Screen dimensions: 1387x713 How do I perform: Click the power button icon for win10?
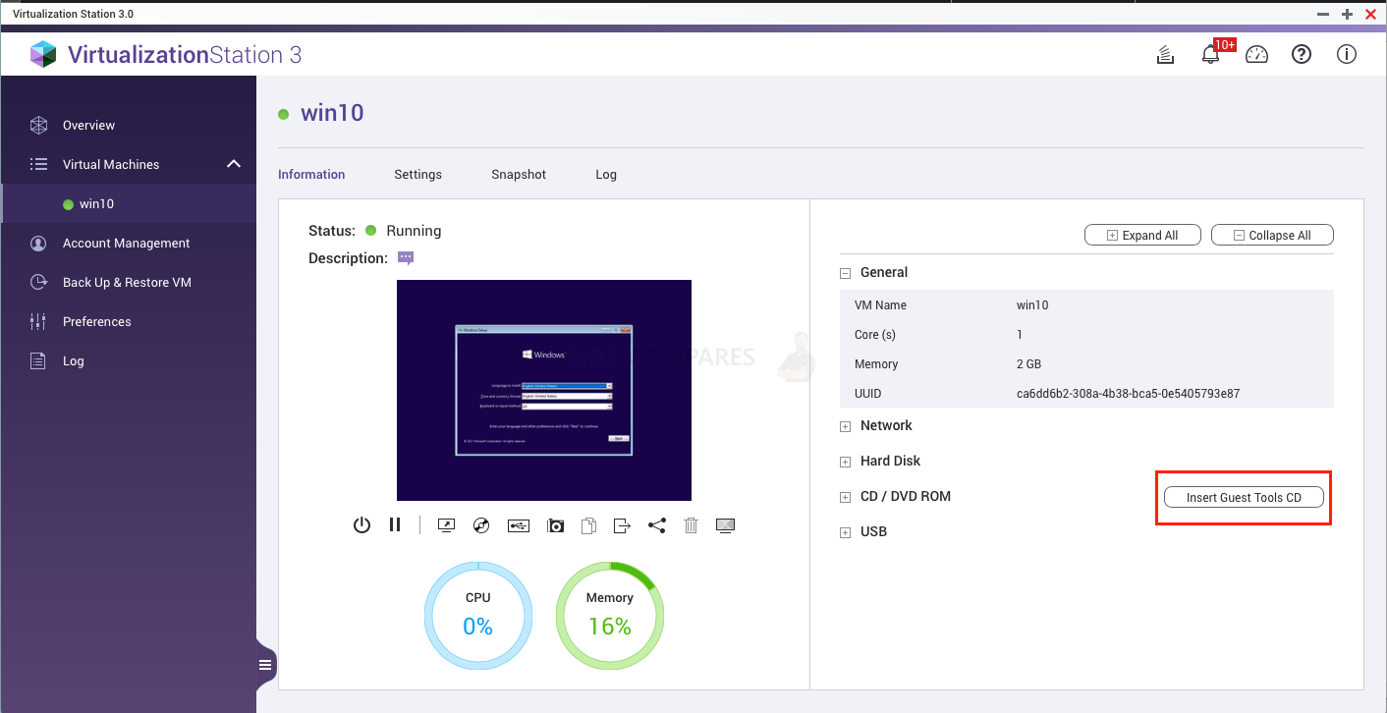tap(361, 525)
